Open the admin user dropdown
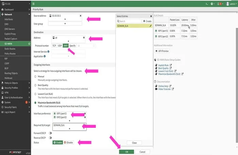Image resolution: width=238 pixels, height=155 pixels. point(231,4)
